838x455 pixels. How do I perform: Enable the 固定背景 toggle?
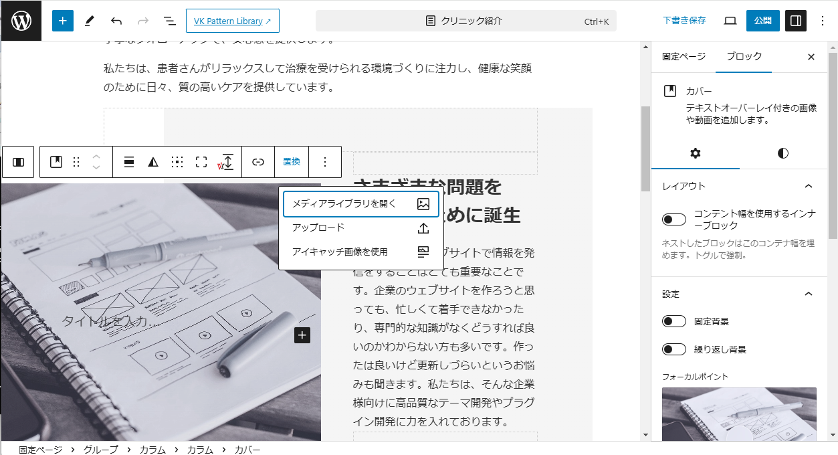[x=674, y=321]
